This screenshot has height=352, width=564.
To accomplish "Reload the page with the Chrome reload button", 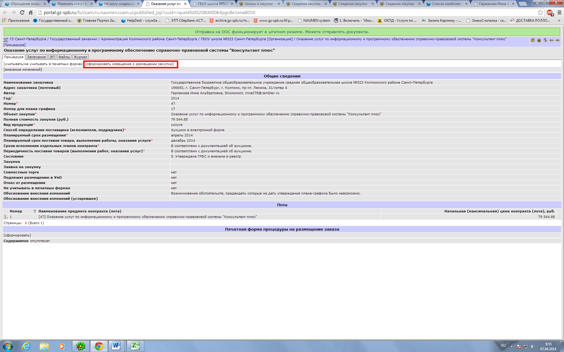I will [x=22, y=12].
